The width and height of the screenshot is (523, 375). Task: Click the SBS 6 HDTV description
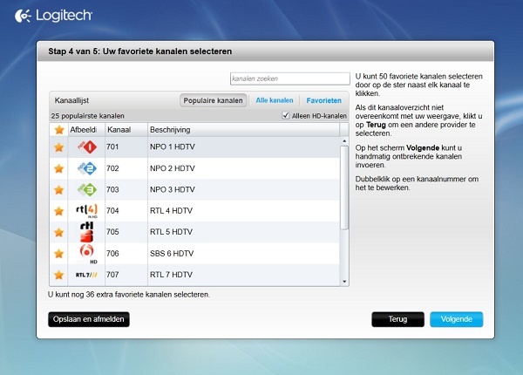click(x=172, y=254)
